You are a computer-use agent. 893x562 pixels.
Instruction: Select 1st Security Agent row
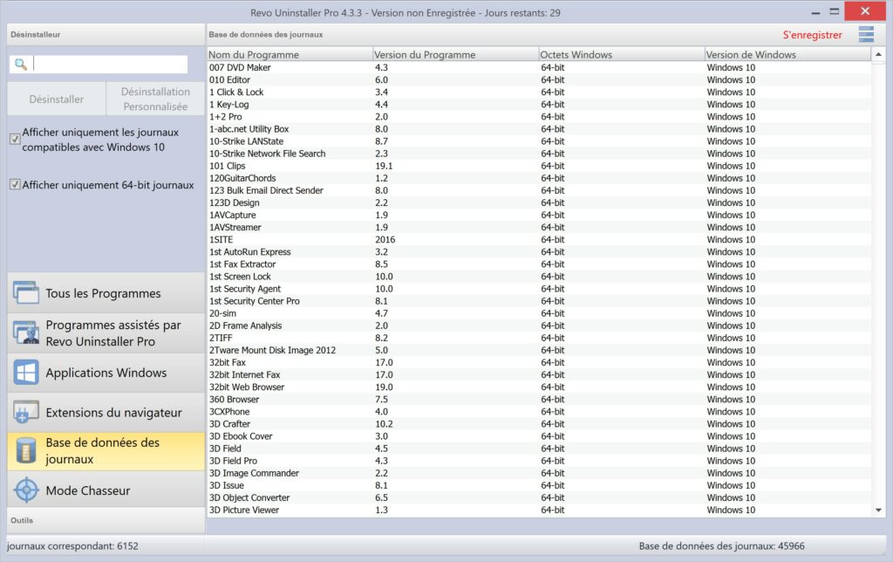pos(539,288)
